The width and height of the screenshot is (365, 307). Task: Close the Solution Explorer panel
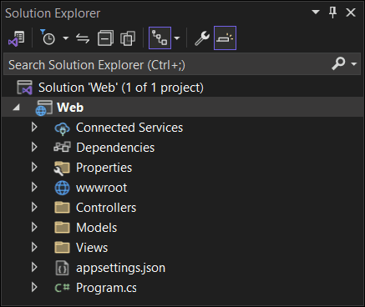pos(351,13)
